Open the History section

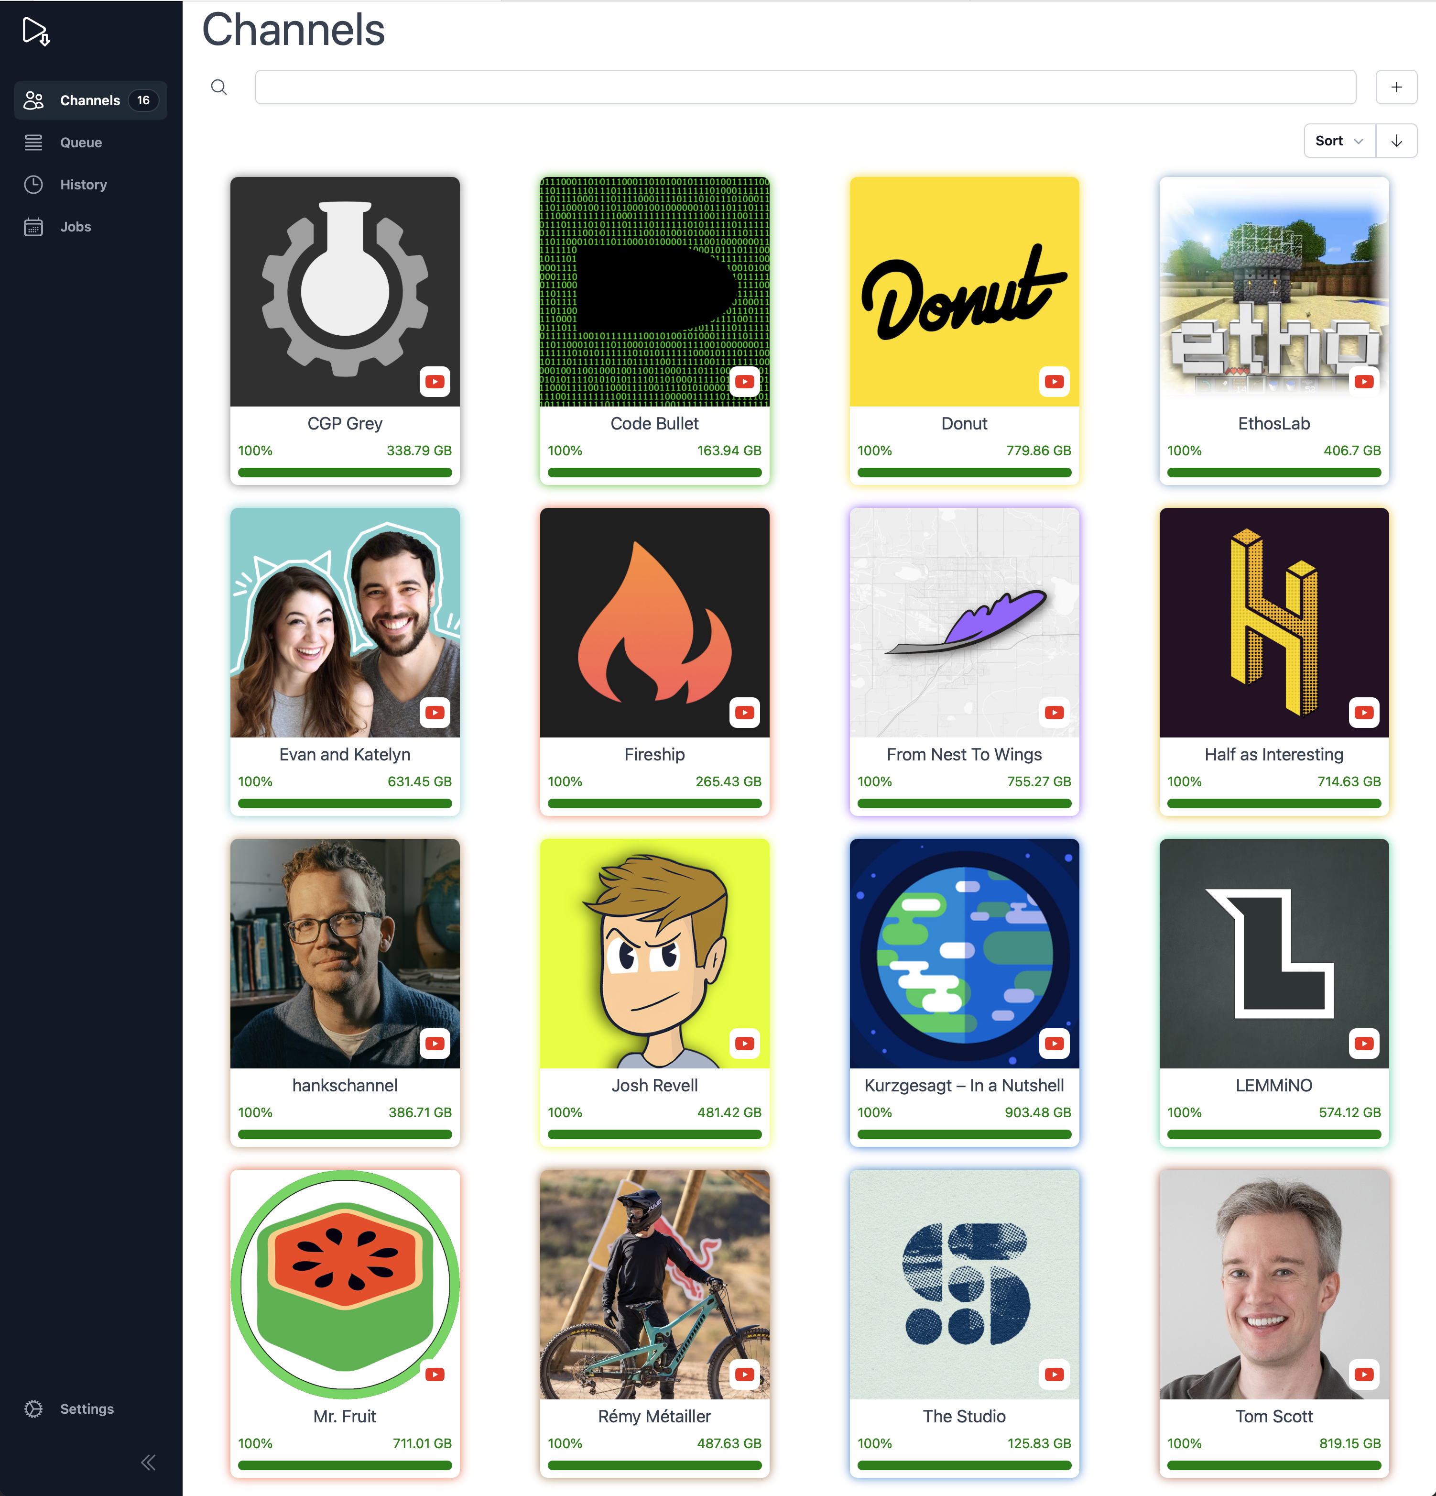[83, 185]
